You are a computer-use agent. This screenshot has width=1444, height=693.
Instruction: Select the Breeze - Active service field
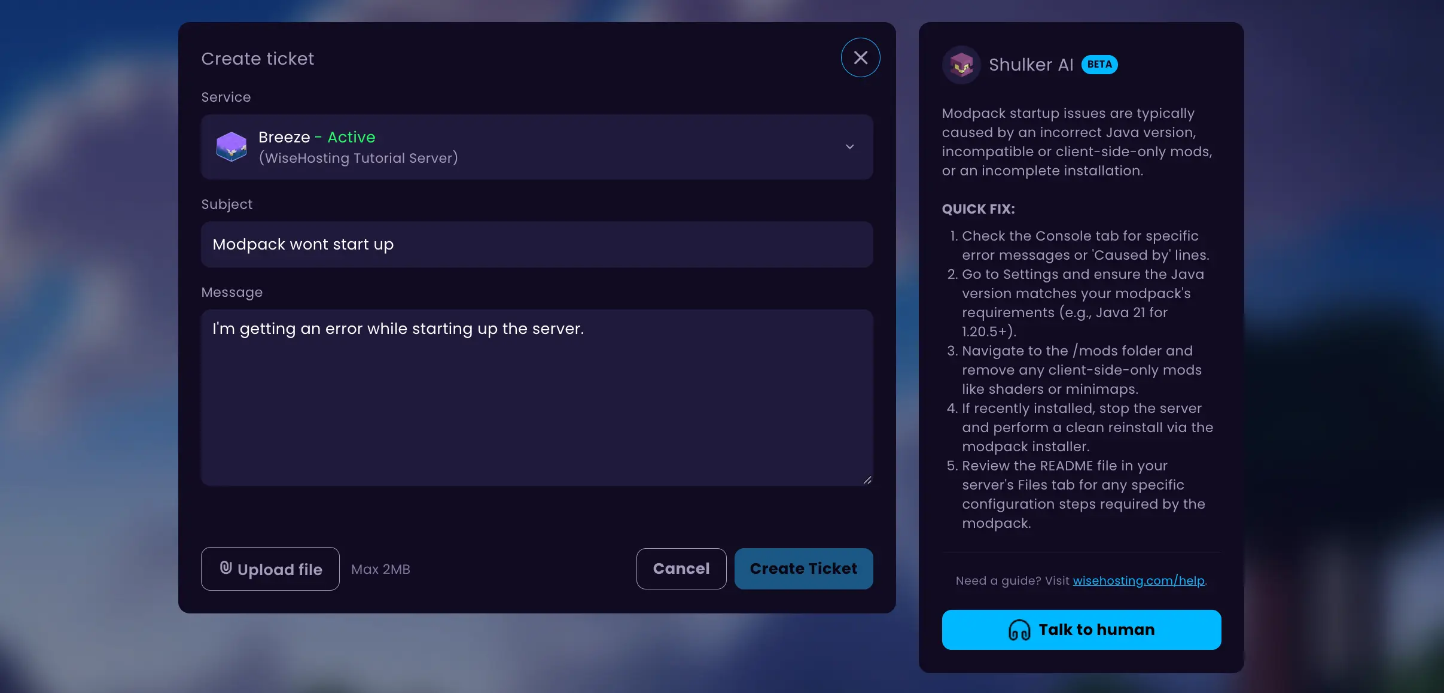tap(537, 147)
